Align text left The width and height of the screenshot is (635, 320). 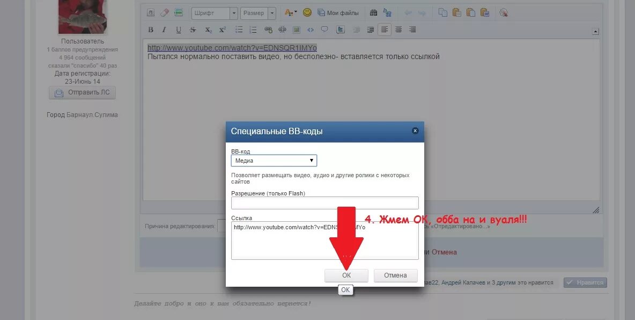click(385, 30)
